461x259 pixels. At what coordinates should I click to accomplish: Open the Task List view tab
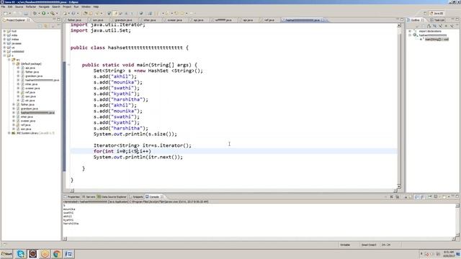click(x=437, y=20)
